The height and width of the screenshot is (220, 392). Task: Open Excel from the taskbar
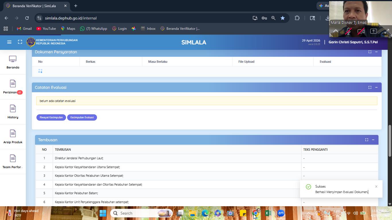pyautogui.click(x=268, y=213)
